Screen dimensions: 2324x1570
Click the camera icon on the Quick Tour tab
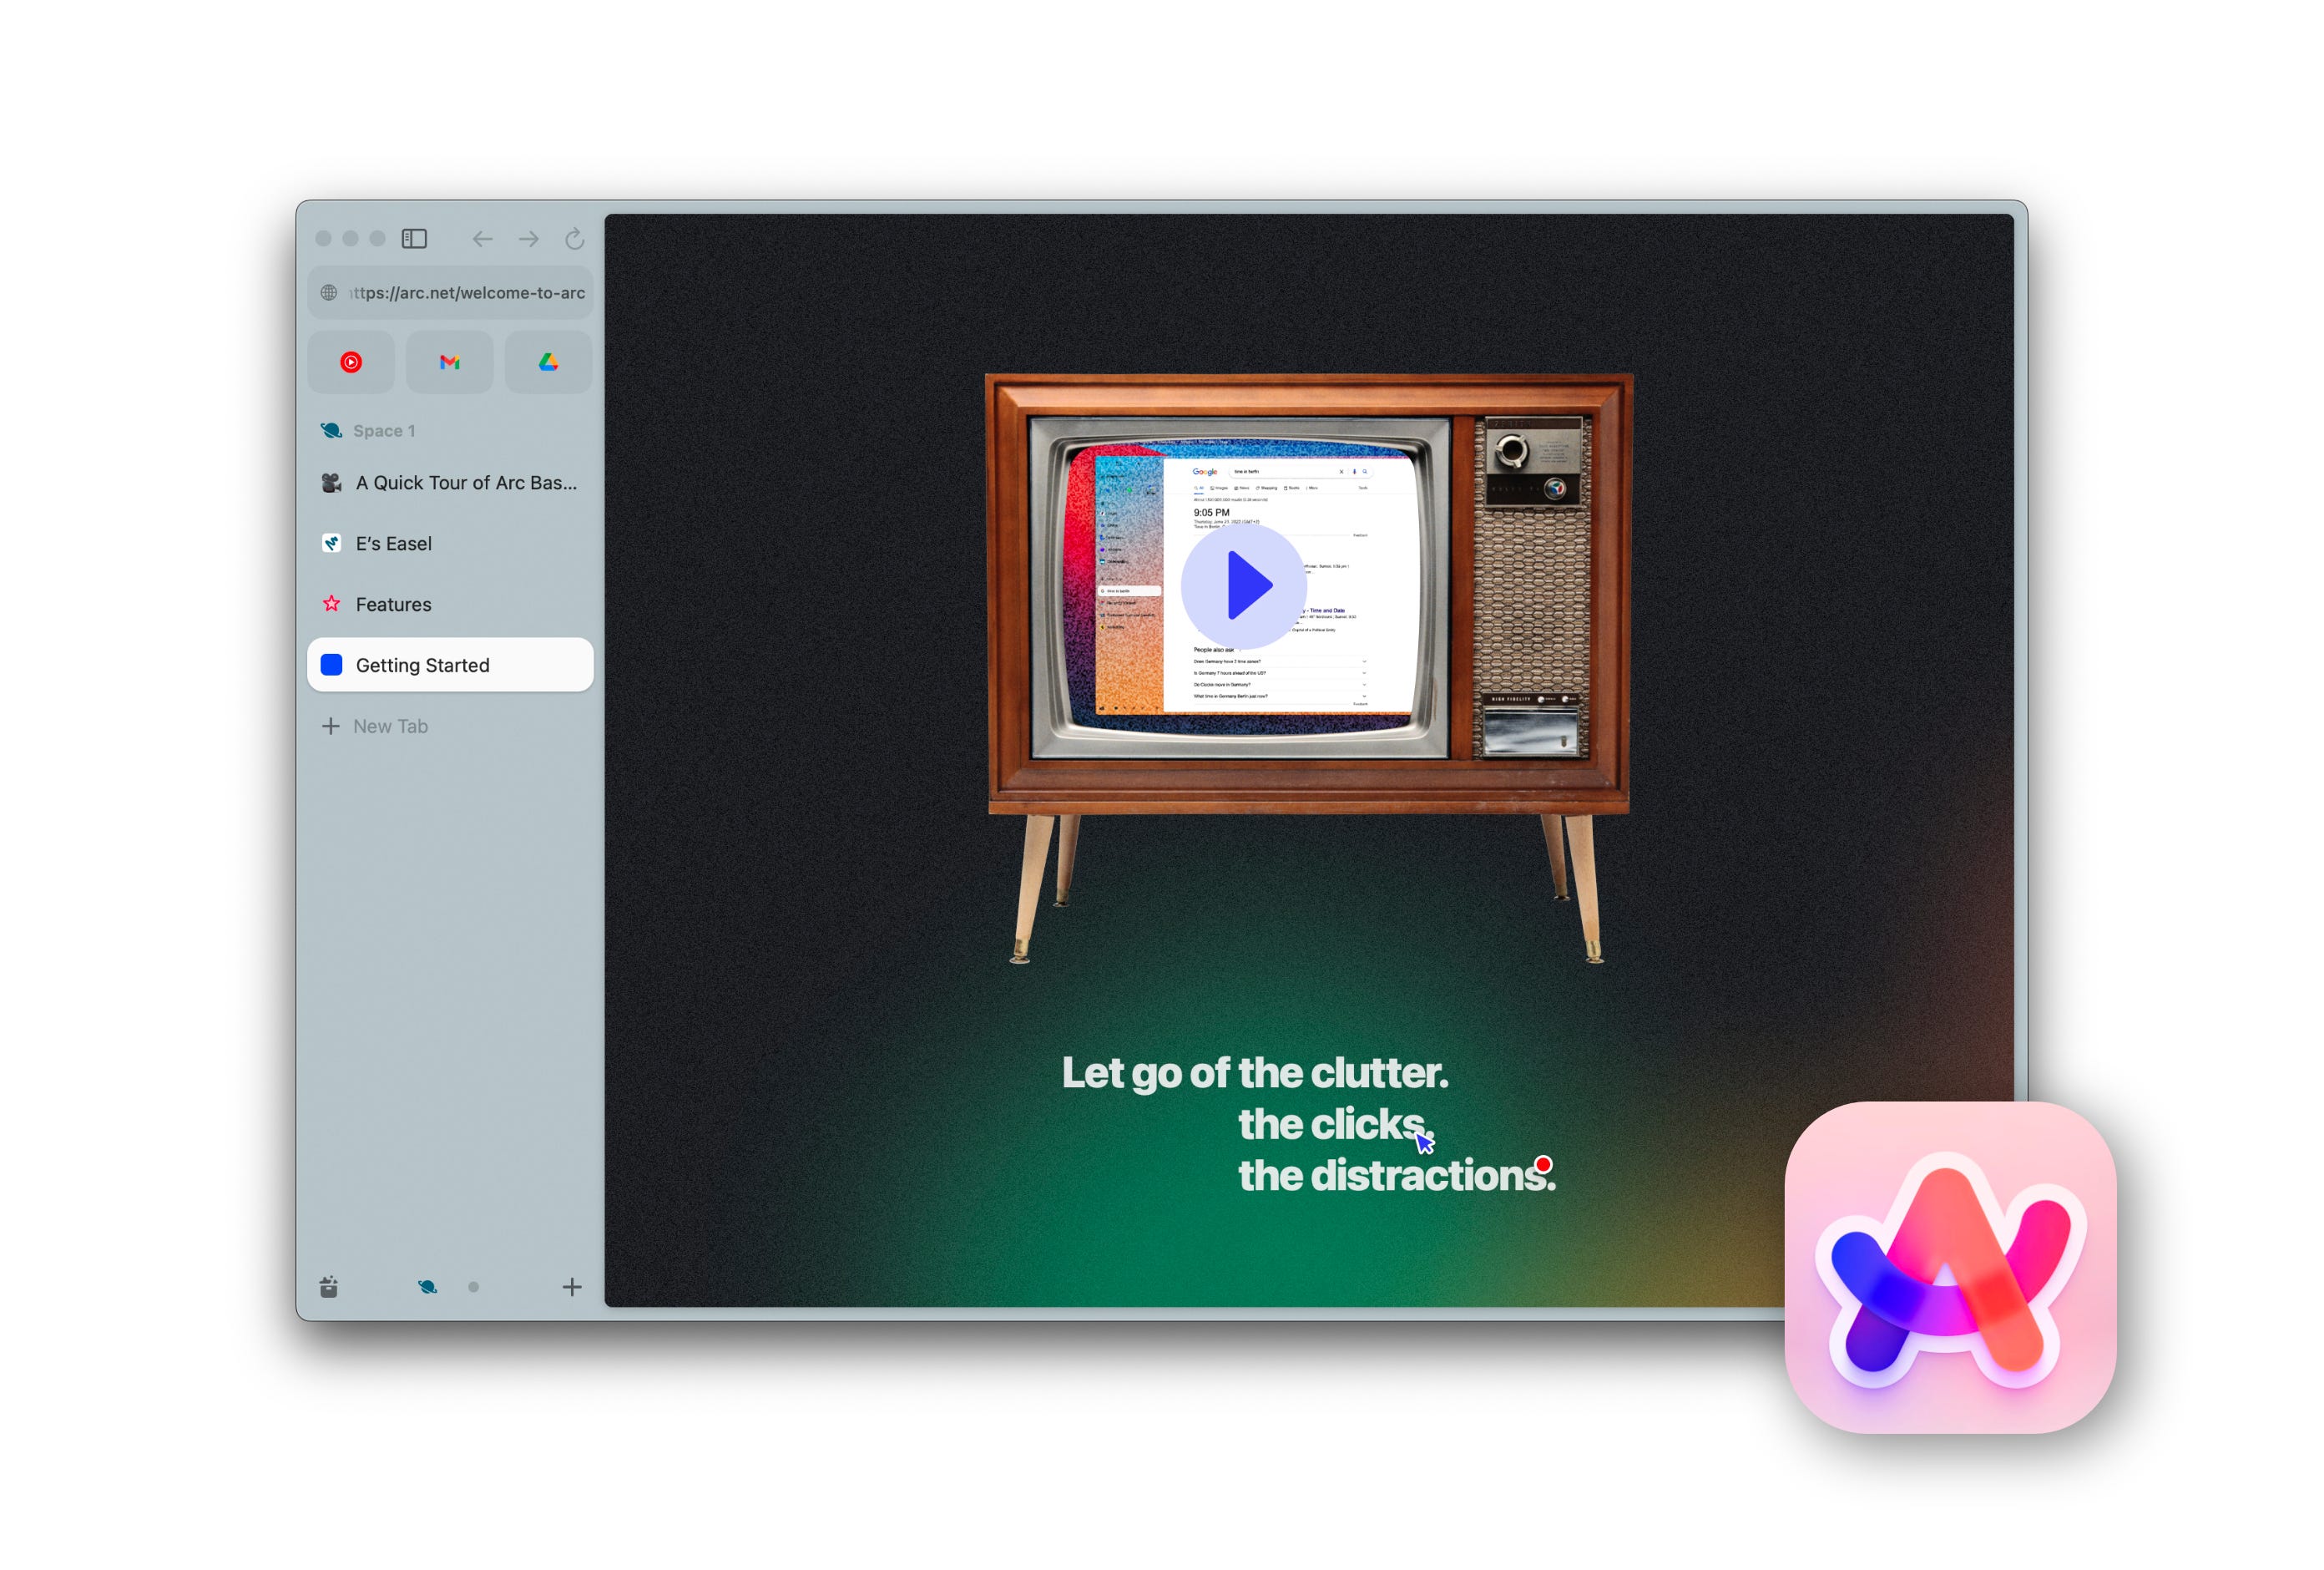tap(332, 483)
